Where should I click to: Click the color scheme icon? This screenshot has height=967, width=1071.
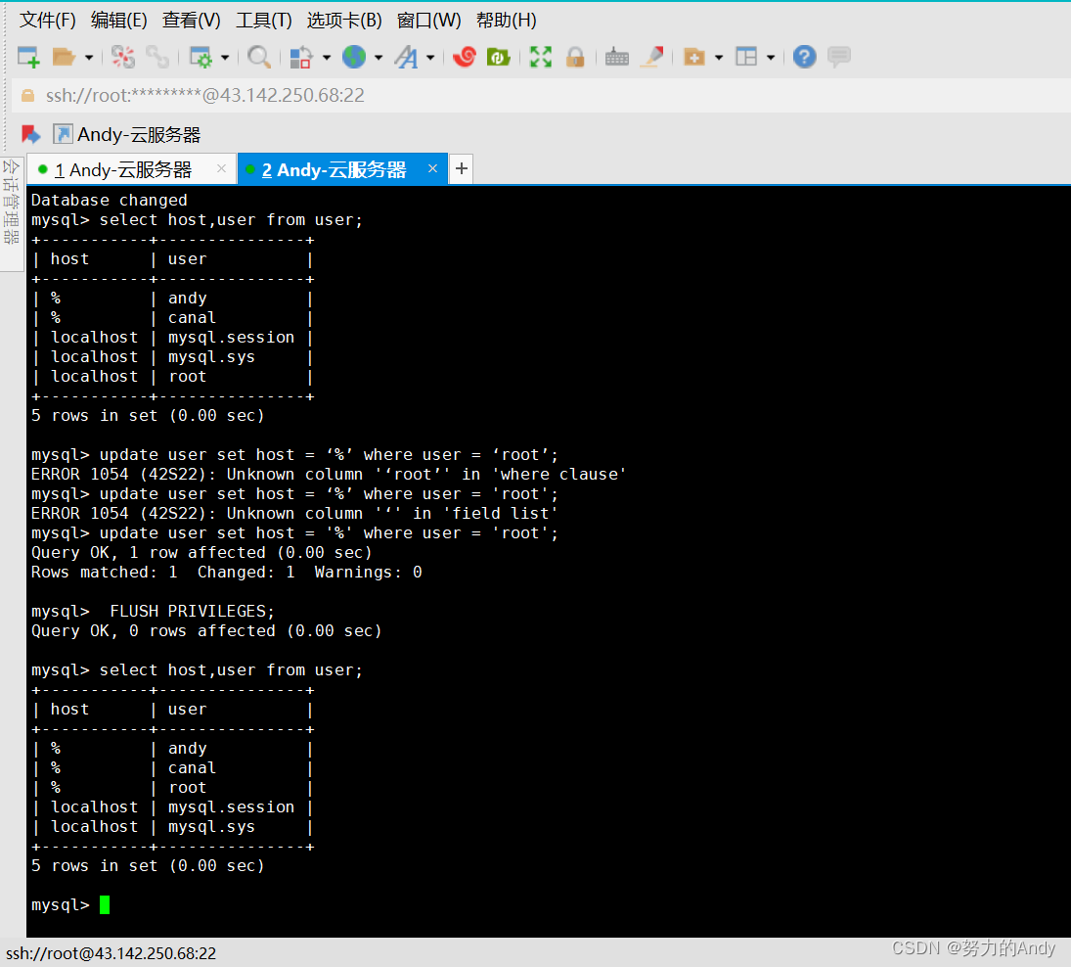point(300,58)
